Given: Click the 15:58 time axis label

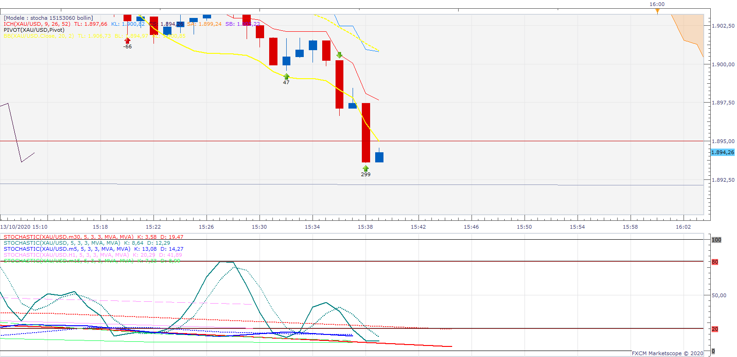Looking at the screenshot, I should 631,227.
